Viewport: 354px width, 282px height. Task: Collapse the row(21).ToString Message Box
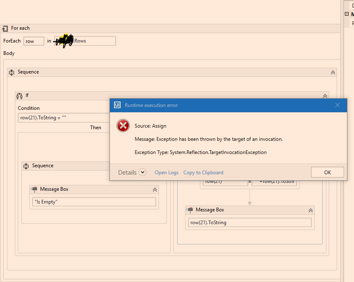tap(311, 210)
